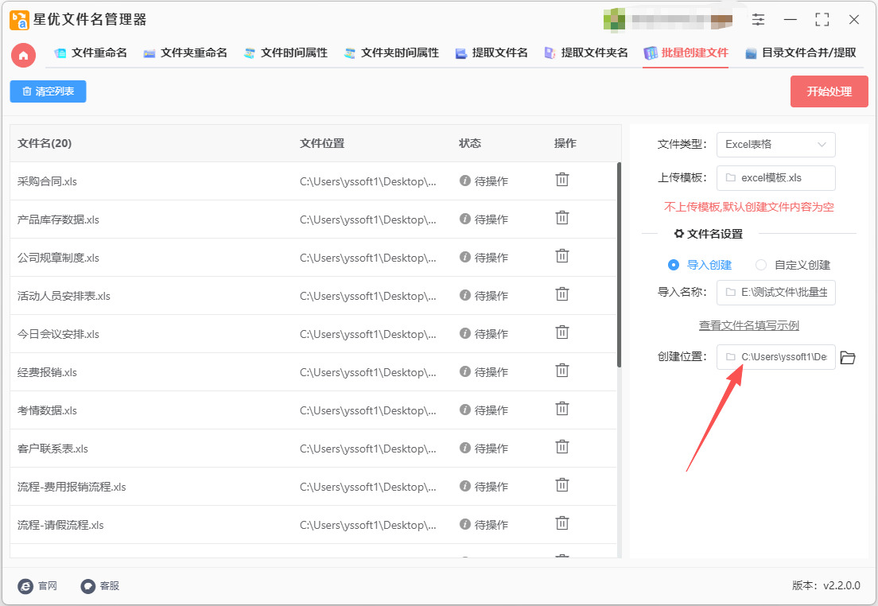The width and height of the screenshot is (878, 606).
Task: Click the 文件位置 column header
Action: coord(322,143)
